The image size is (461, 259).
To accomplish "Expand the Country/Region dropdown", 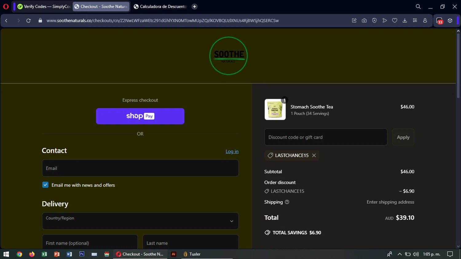I will tap(140, 221).
